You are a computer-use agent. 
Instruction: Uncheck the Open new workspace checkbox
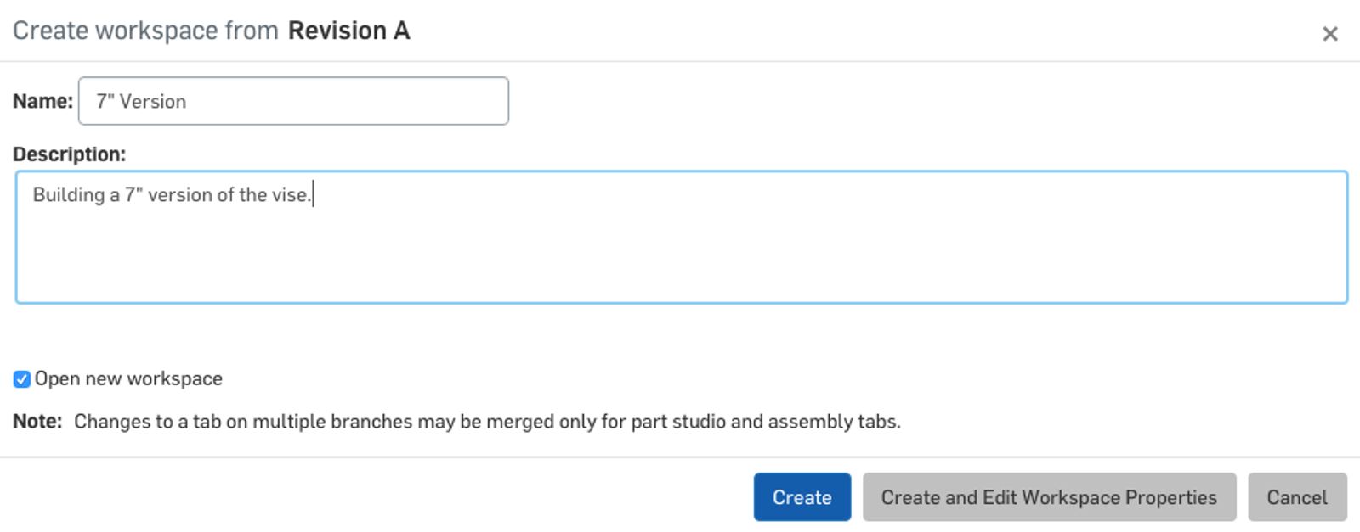pos(22,379)
